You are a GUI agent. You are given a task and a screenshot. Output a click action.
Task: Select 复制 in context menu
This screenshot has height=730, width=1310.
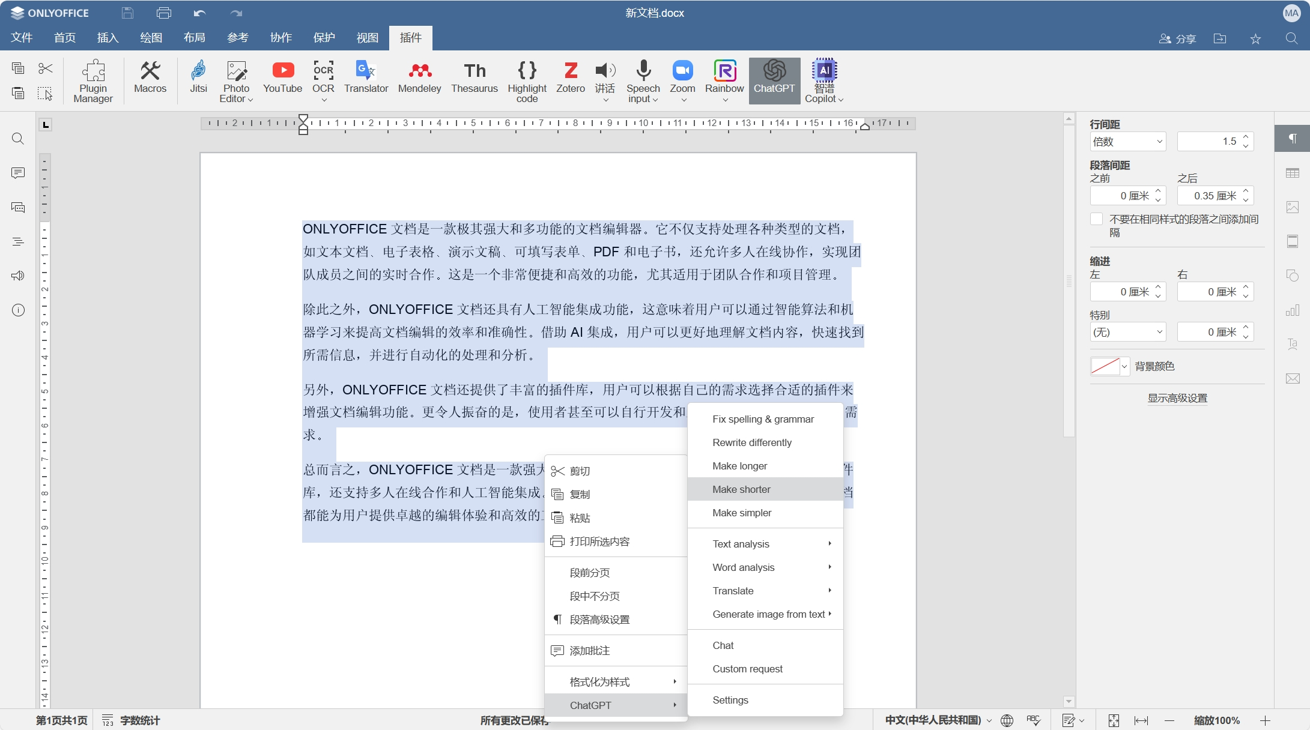(x=616, y=495)
